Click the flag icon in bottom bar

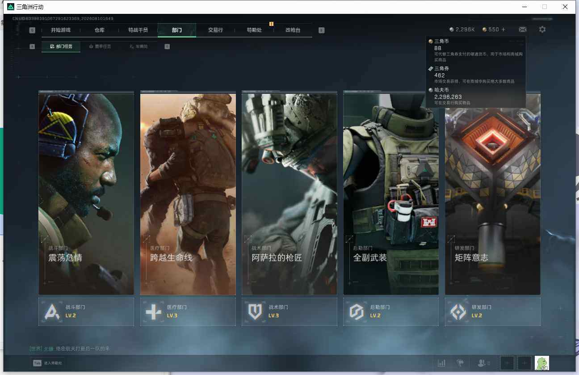(x=460, y=363)
